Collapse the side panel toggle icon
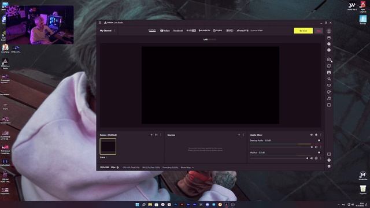 (x=329, y=154)
